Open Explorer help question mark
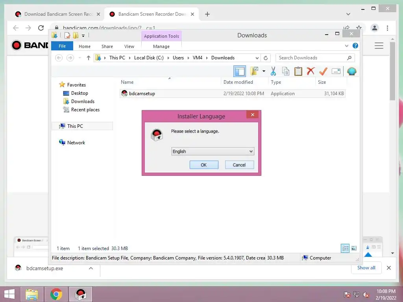403x302 pixels. tap(355, 46)
